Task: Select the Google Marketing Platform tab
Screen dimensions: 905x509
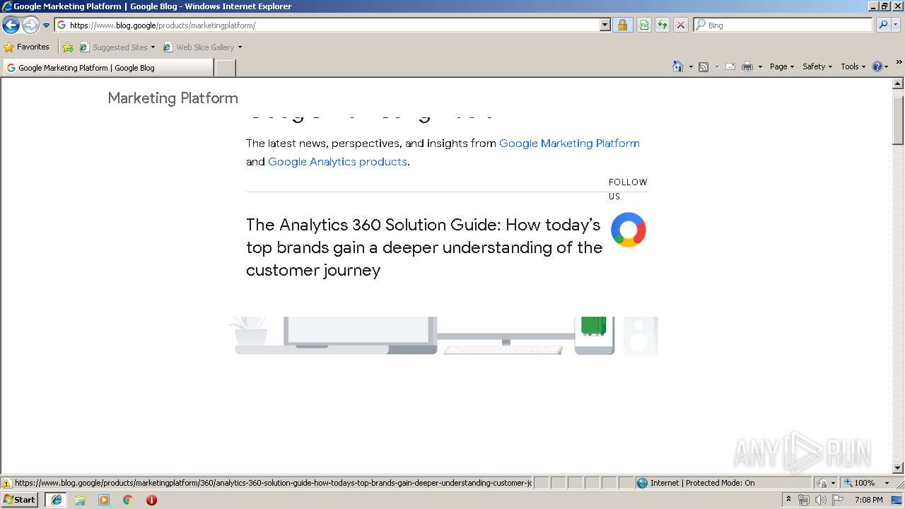Action: point(108,68)
